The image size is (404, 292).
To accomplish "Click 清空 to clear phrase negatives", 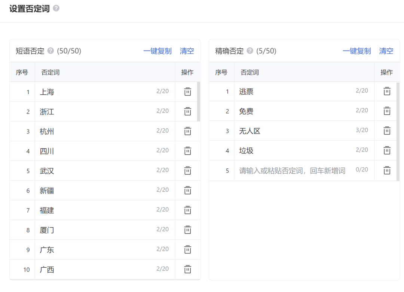I will tap(187, 51).
